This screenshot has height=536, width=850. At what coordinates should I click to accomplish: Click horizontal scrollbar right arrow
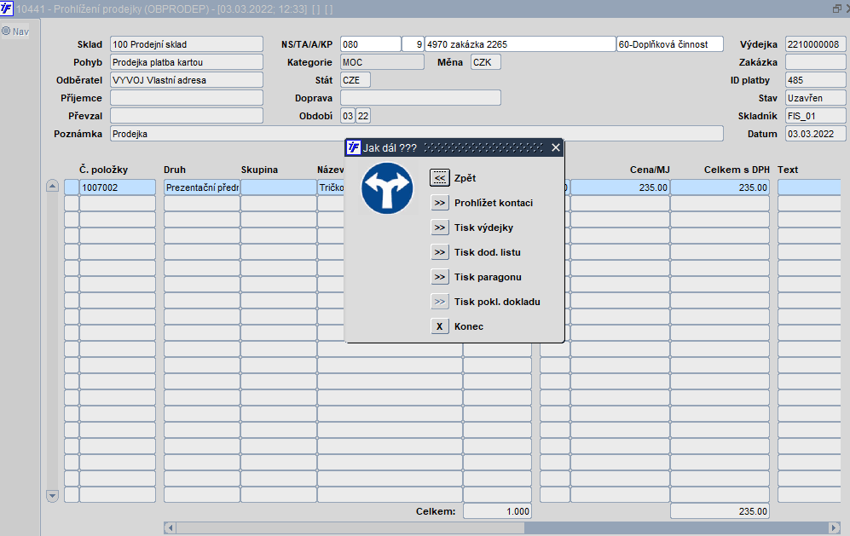coord(835,527)
